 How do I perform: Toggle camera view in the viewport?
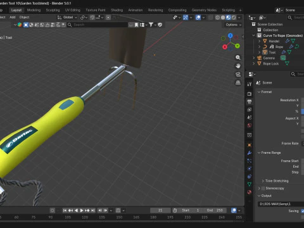click(238, 74)
